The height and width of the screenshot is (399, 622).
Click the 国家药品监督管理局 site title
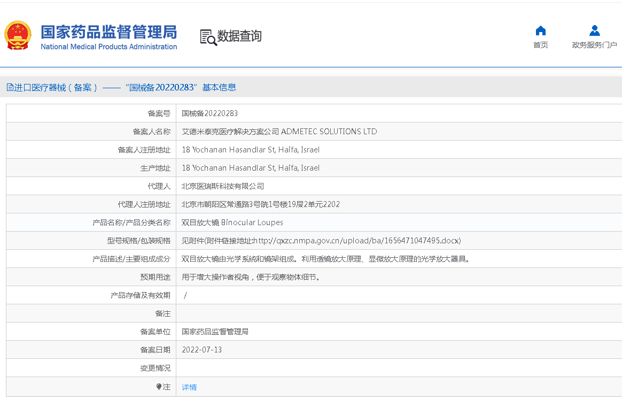tap(108, 32)
